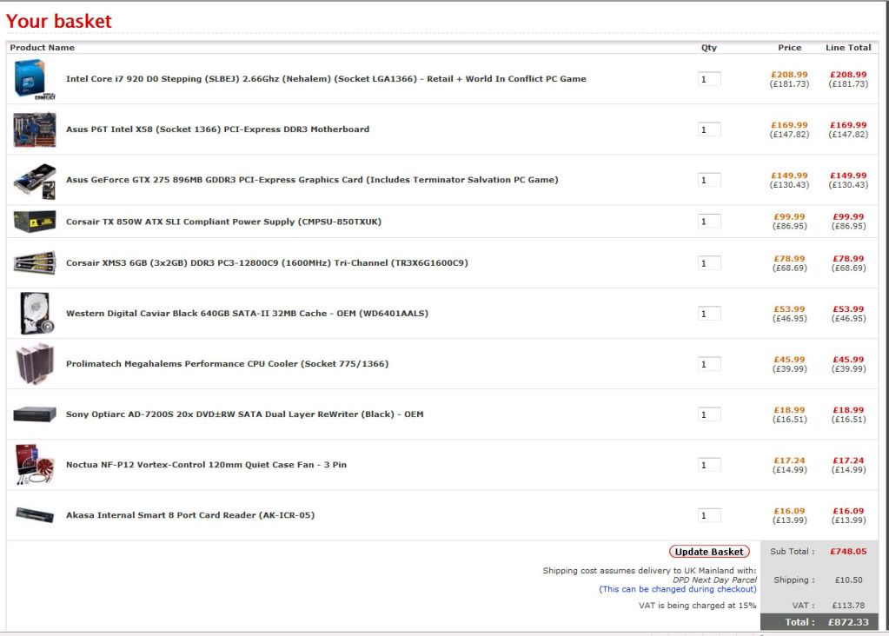The height and width of the screenshot is (636, 889).
Task: Click 'This can be changed during checkout' link
Action: coord(678,590)
